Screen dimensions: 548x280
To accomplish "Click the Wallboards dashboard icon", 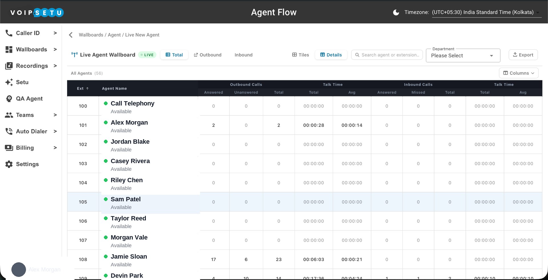I will (x=9, y=49).
